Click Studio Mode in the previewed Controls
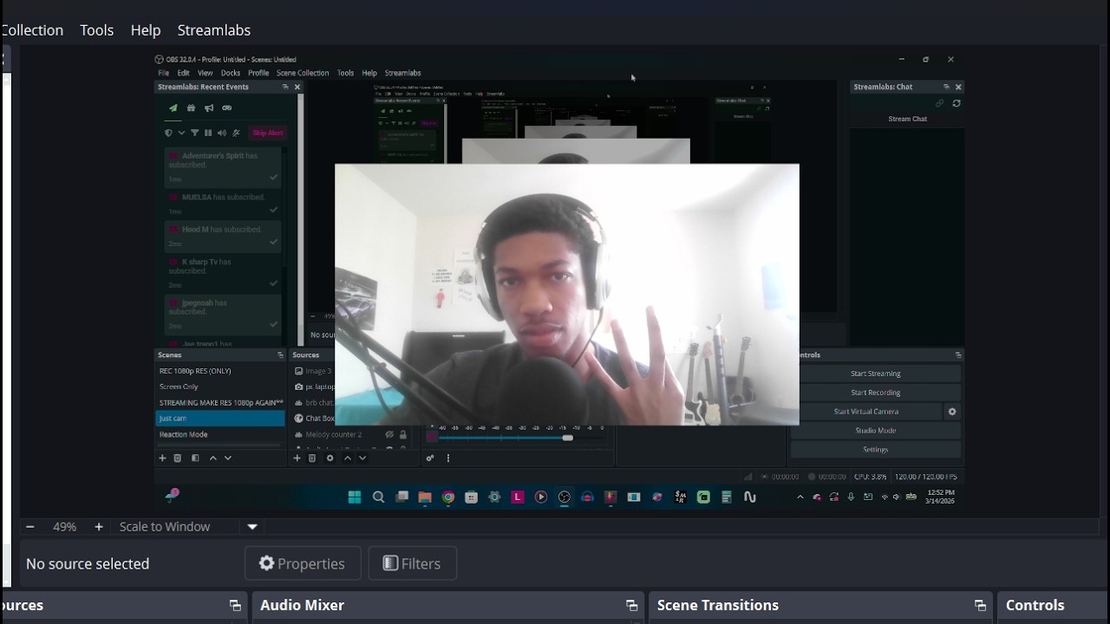Viewport: 1110px width, 624px height. pyautogui.click(x=875, y=431)
